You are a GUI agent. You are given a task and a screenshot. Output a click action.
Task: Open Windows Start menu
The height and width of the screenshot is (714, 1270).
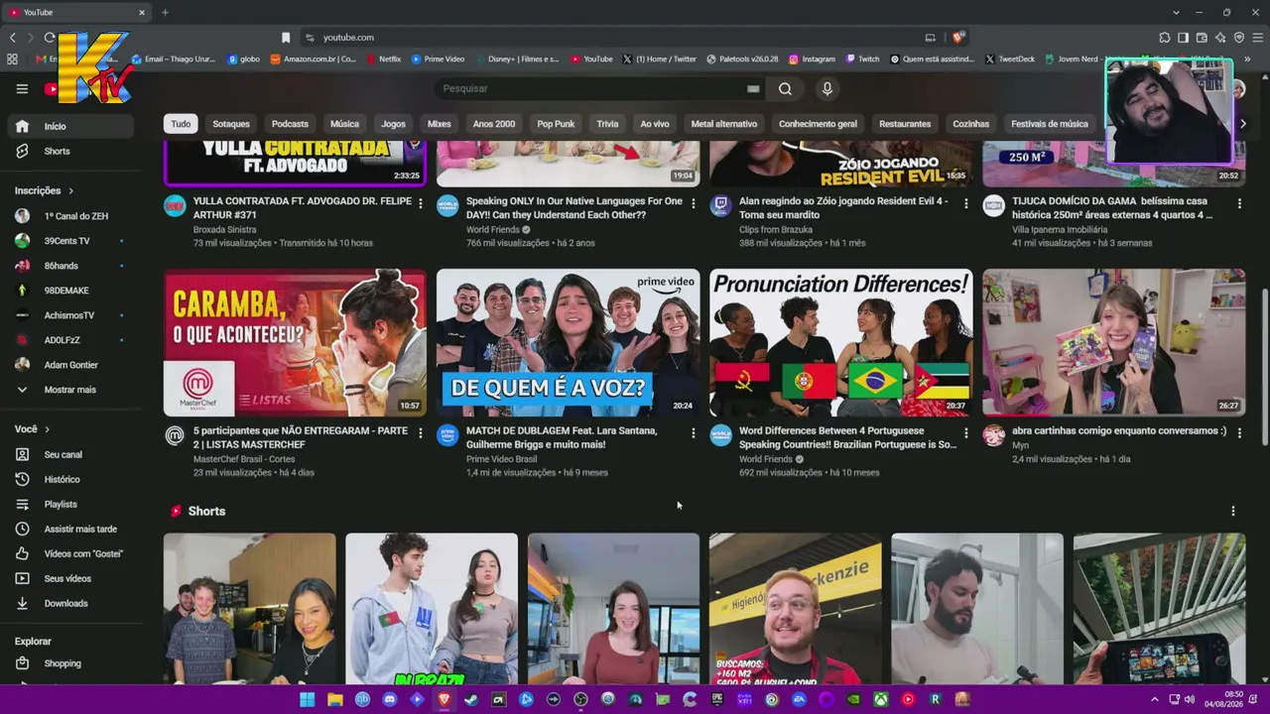pyautogui.click(x=308, y=699)
